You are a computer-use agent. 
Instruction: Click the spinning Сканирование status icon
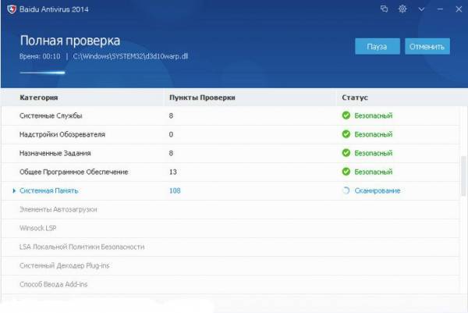[x=346, y=190]
